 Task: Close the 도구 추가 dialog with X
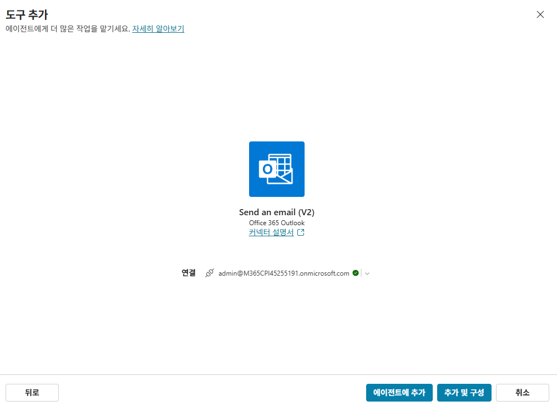[540, 14]
